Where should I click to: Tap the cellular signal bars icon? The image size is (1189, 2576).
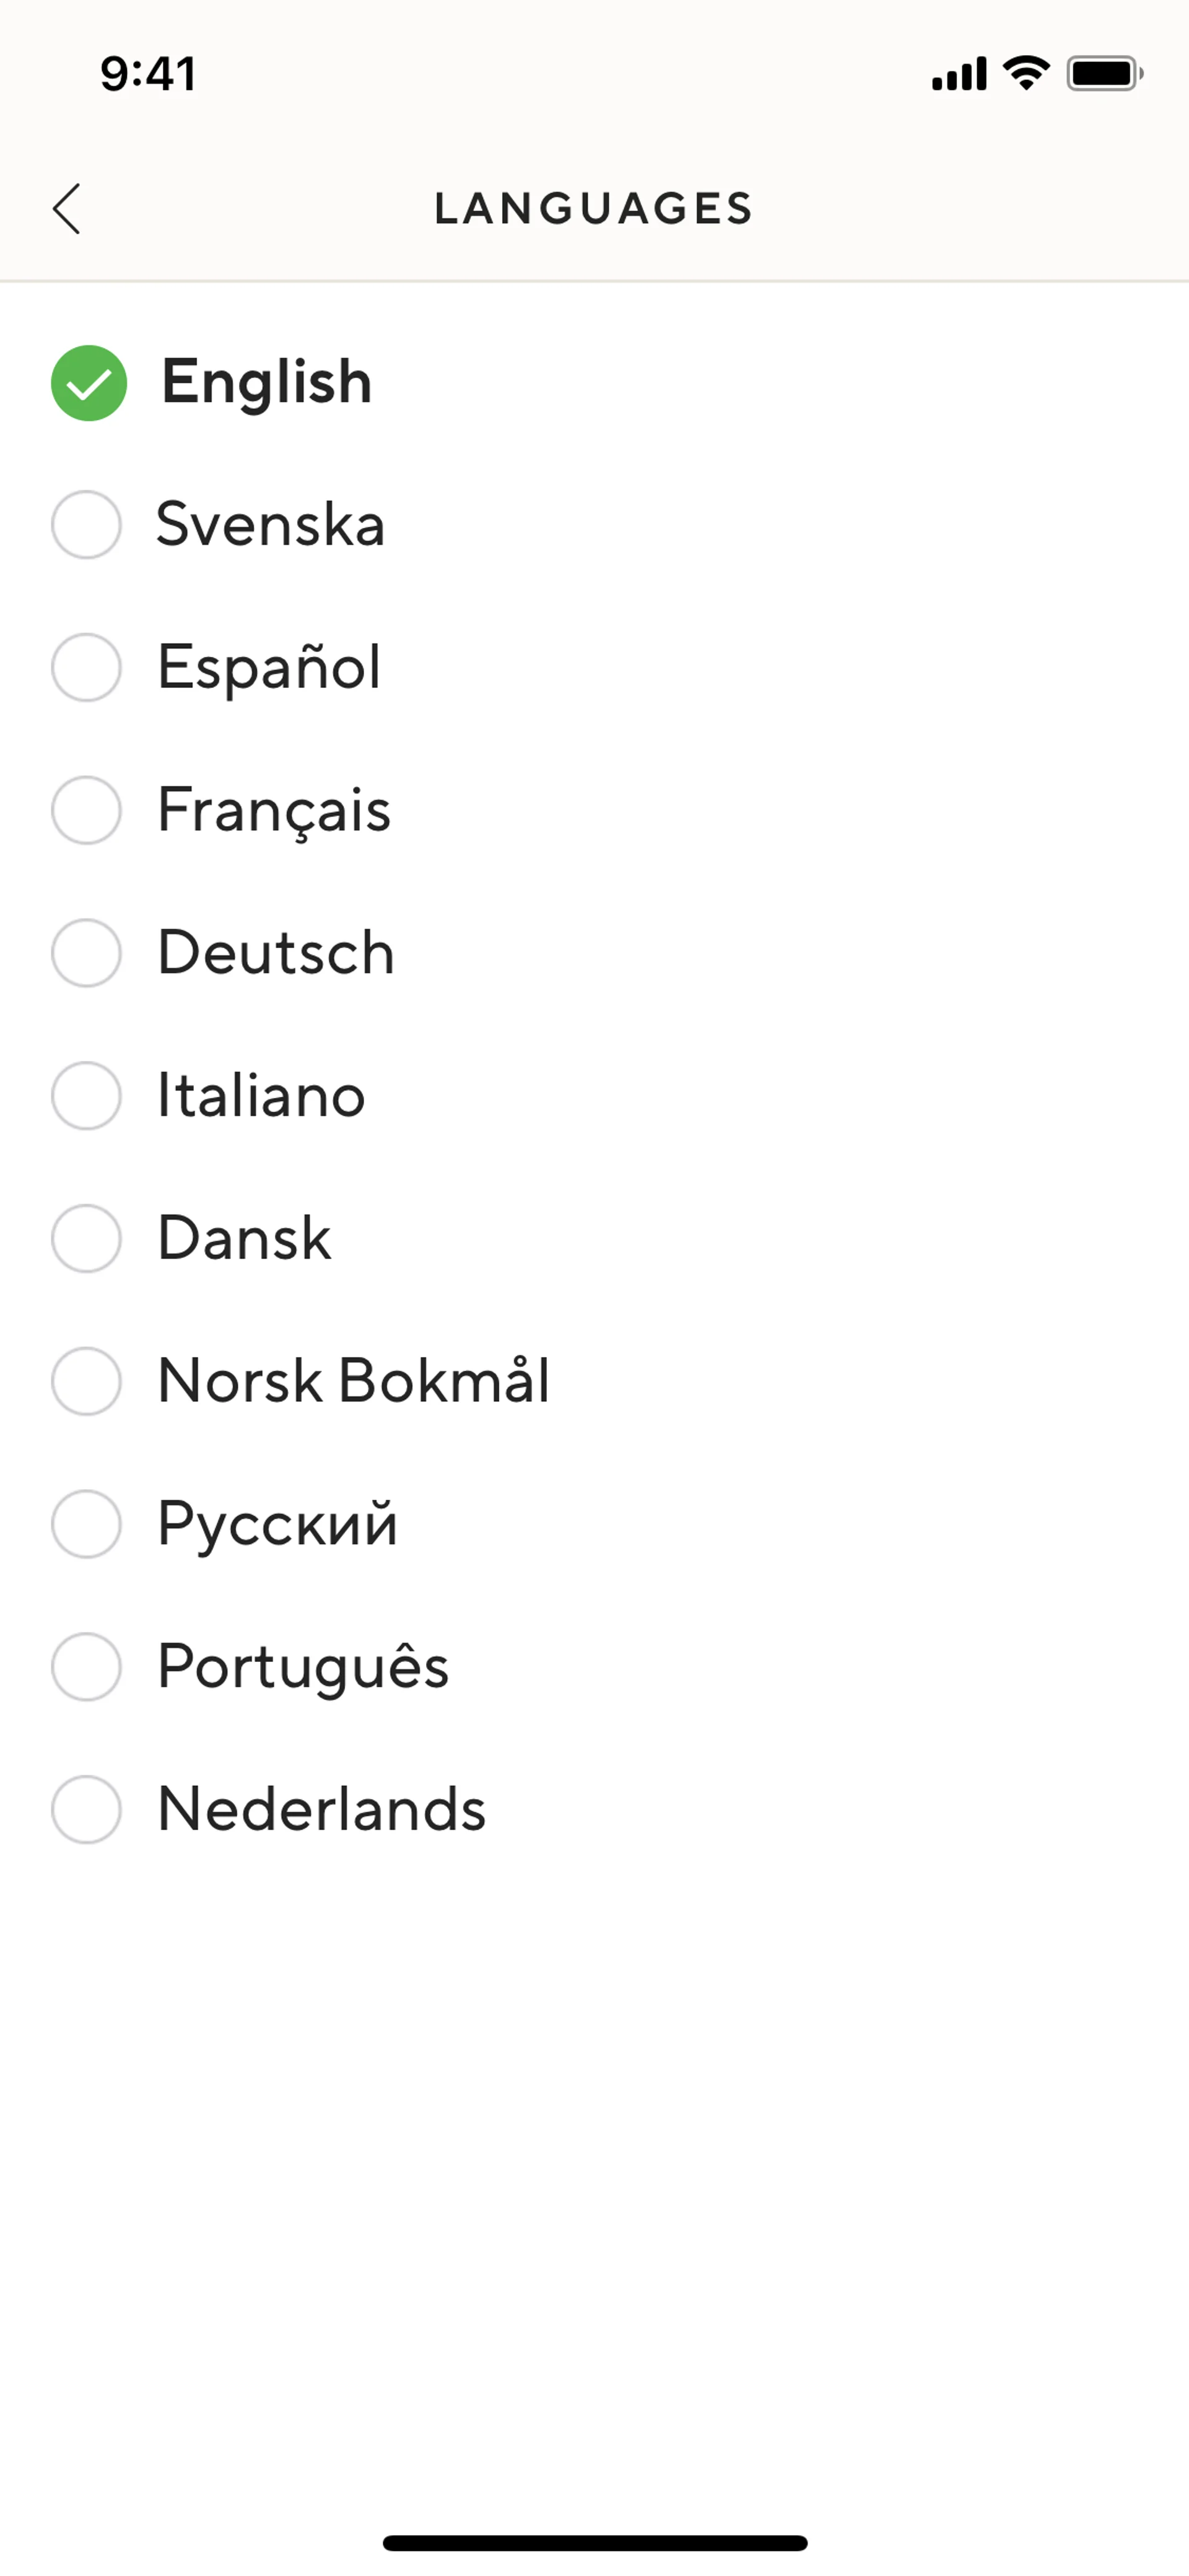[x=959, y=74]
